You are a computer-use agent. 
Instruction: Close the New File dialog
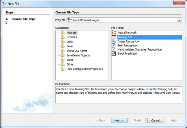tap(179, 3)
